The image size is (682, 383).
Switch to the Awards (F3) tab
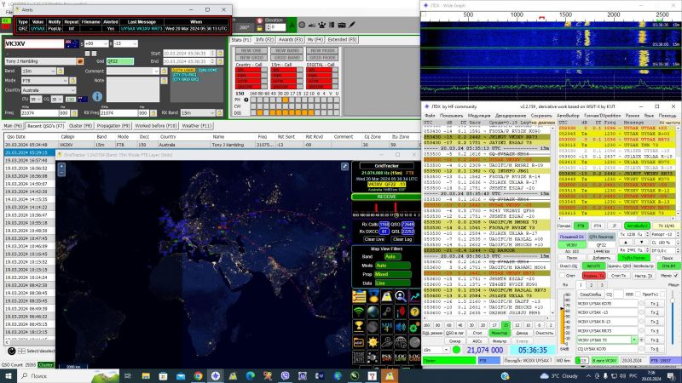pyautogui.click(x=291, y=39)
